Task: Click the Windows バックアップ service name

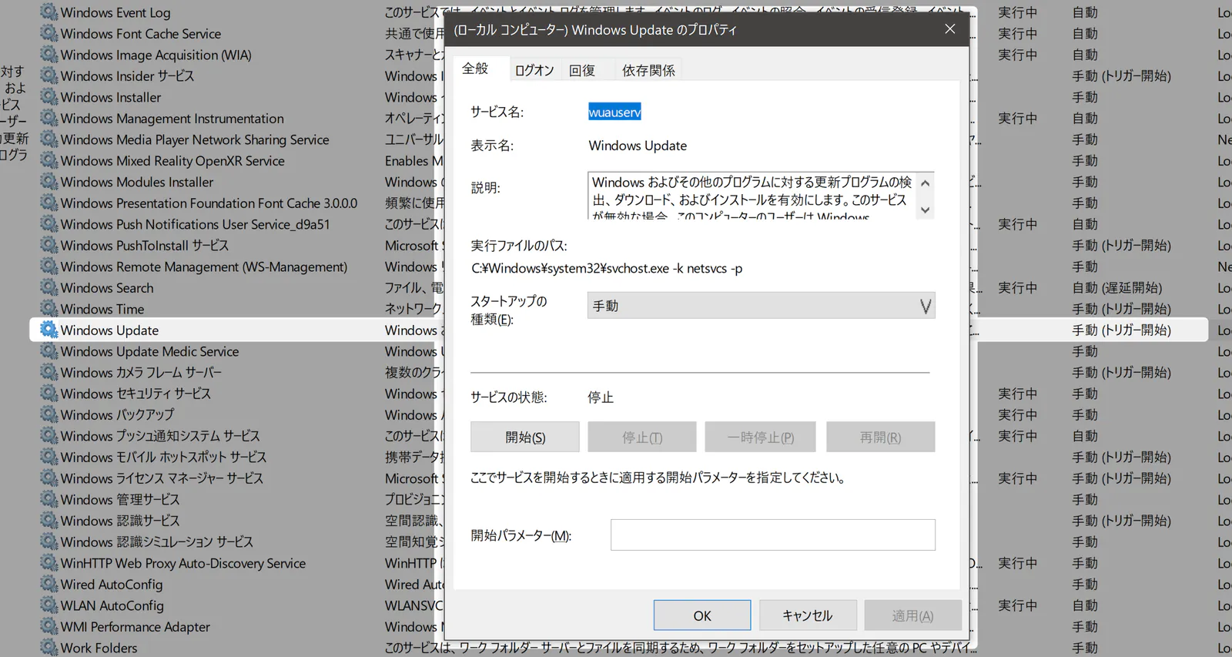Action: click(117, 415)
